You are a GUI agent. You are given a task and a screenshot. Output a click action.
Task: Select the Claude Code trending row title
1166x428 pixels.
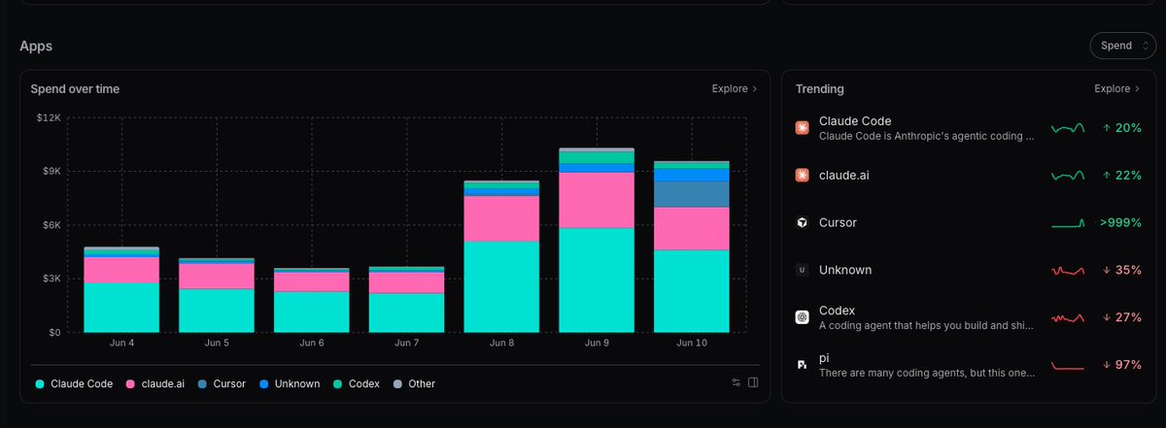(855, 121)
